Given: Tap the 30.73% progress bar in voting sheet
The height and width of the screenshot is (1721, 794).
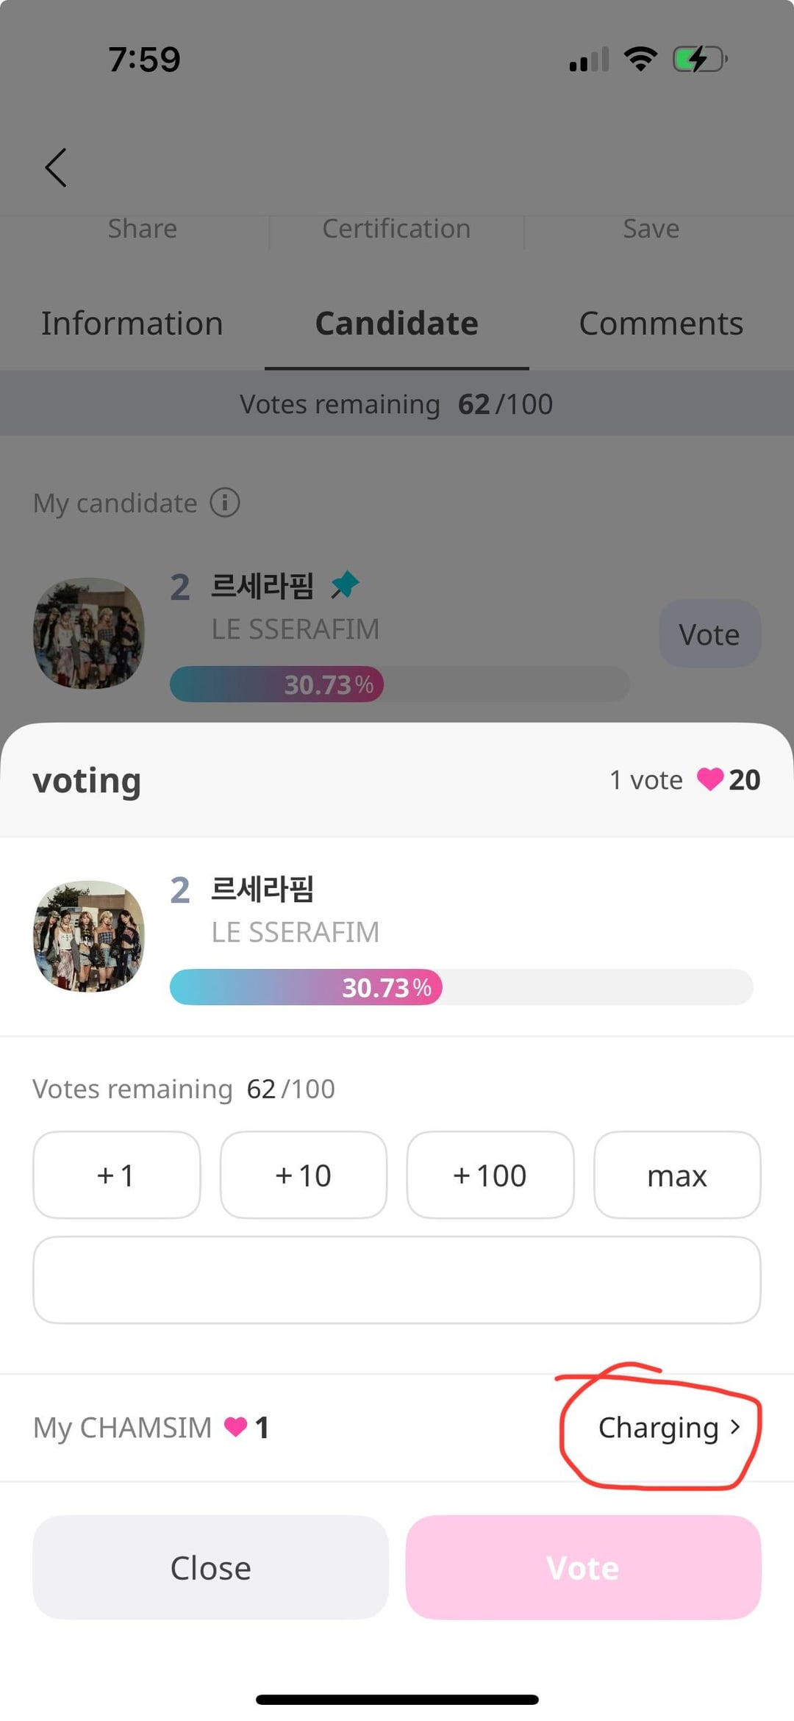Looking at the screenshot, I should tap(461, 987).
